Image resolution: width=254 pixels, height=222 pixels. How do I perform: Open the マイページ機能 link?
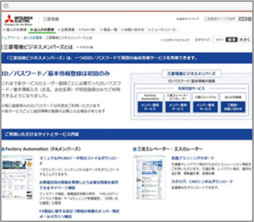click(79, 185)
